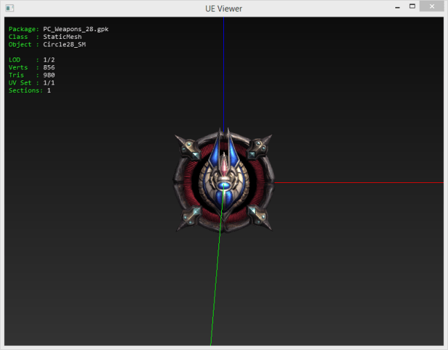Click the UE Viewer app icon in title bar

coord(9,8)
